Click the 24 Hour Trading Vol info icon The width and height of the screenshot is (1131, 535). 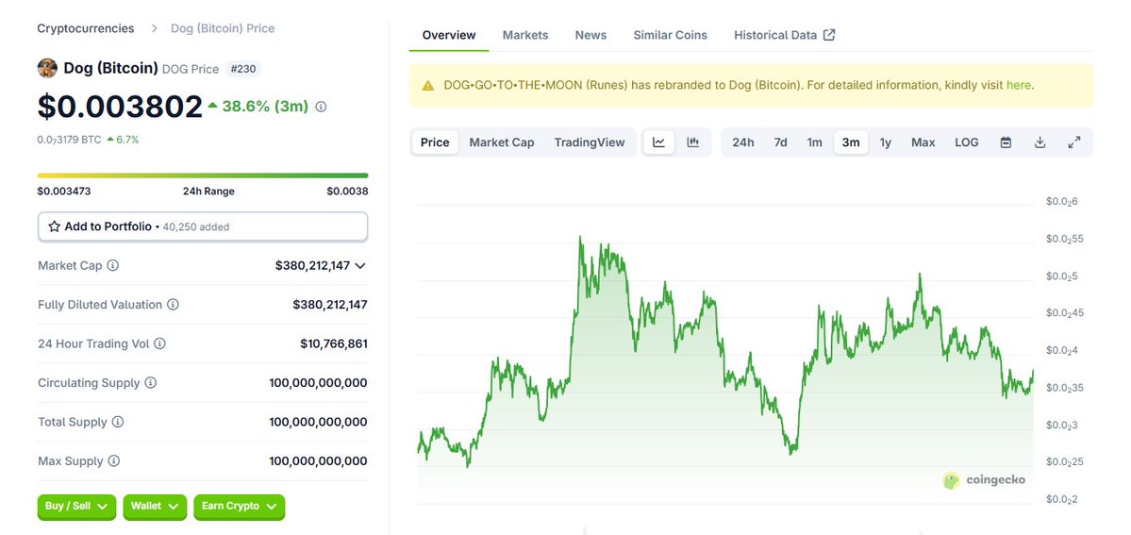[160, 343]
